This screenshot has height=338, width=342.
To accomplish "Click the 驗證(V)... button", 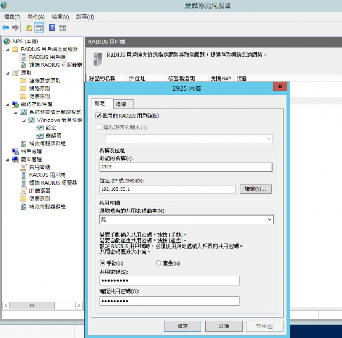I will click(256, 189).
